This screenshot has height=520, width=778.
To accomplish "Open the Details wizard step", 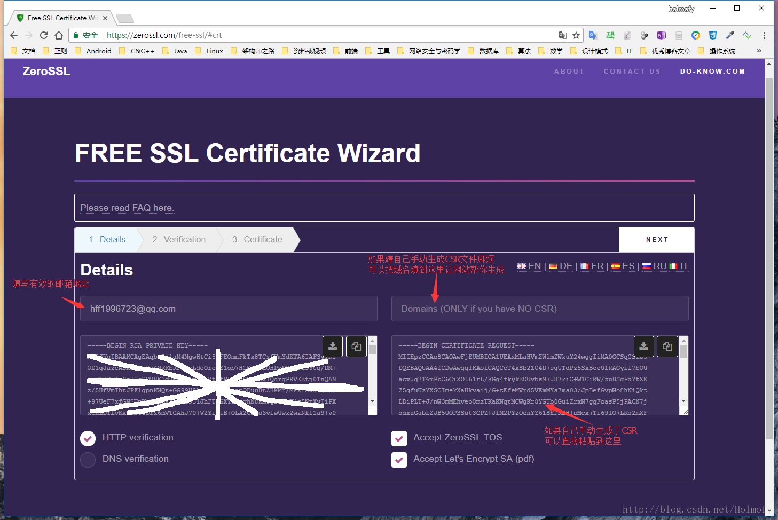I will coord(107,240).
